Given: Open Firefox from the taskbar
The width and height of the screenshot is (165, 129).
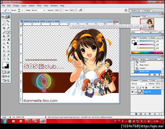Looking at the screenshot, I should (x=28, y=121).
